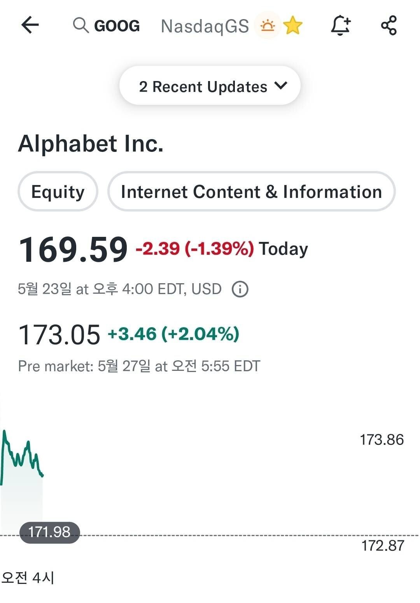Click the chevron in Recent Updates pill
This screenshot has width=420, height=603.
[280, 86]
